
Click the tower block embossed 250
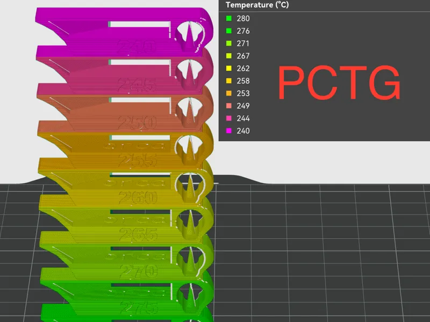tap(125, 109)
